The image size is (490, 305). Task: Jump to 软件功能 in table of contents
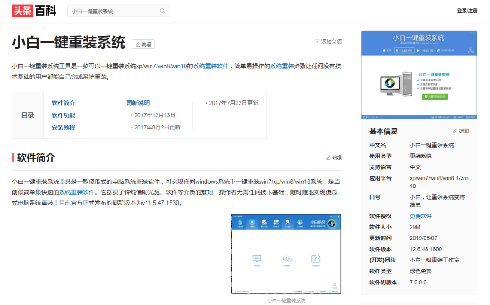pyautogui.click(x=63, y=115)
